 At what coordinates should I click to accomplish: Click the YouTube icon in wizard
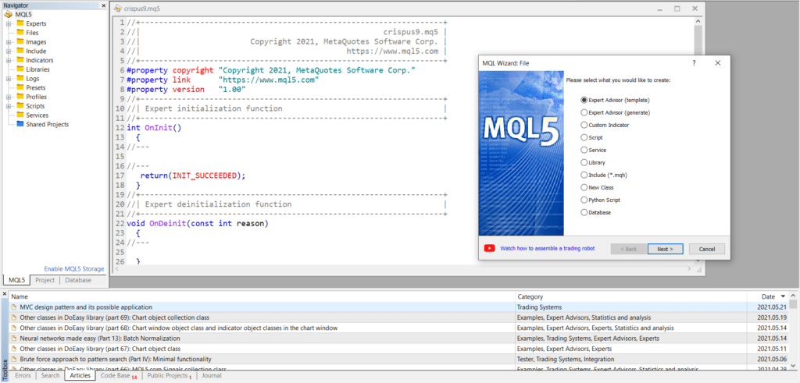489,248
